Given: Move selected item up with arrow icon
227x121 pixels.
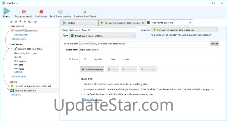Looking at the screenshot, I should (20, 22).
